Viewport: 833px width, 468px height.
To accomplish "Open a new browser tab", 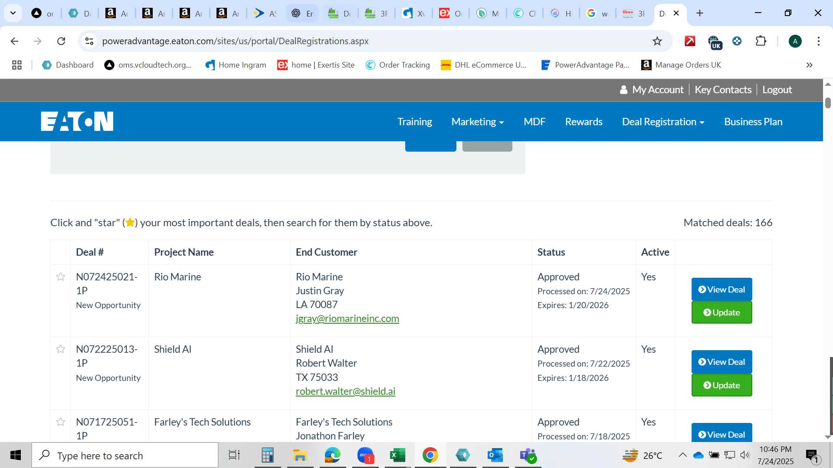I will (700, 13).
